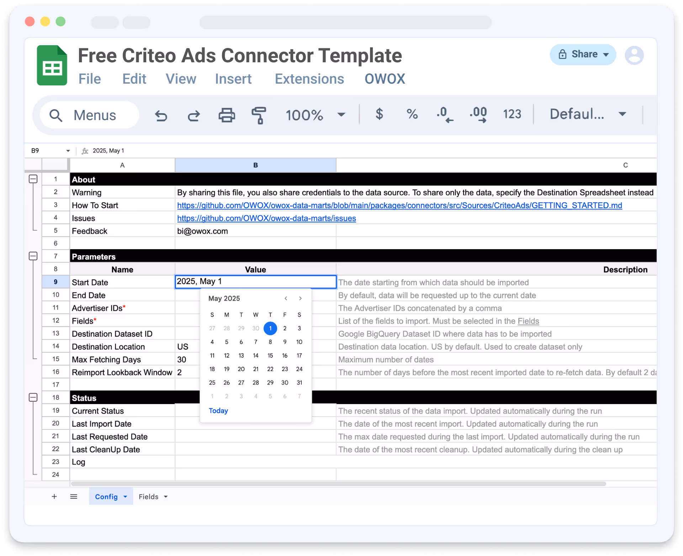Image resolution: width=683 pixels, height=556 pixels.
Task: Decrease decimal places icon
Action: point(445,115)
